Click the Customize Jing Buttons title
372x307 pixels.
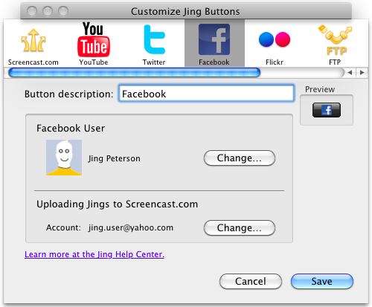pyautogui.click(x=185, y=12)
